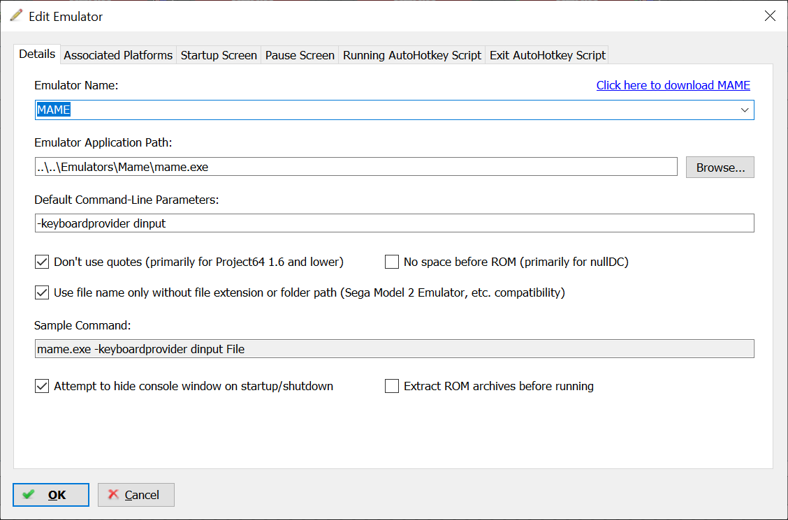Open the Startup Screen tab
Screen dimensions: 788x520
click(x=219, y=55)
